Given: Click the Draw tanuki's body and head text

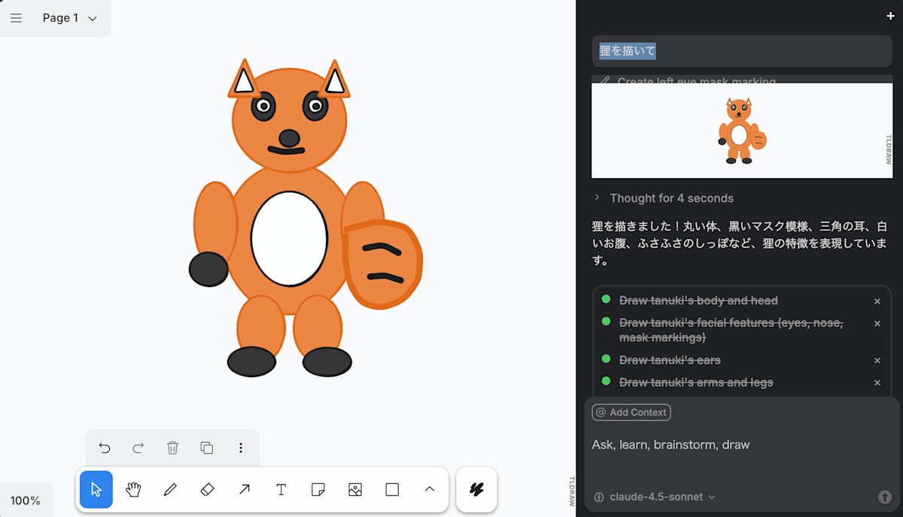Looking at the screenshot, I should tap(698, 301).
